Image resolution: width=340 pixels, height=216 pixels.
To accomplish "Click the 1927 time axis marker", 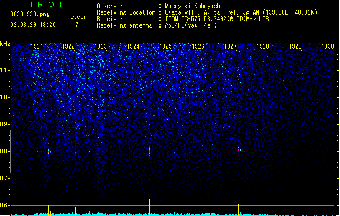I will click(230, 46).
